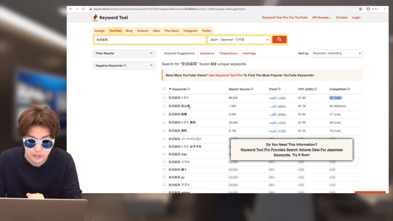Open the API Access dropdown menu
The image size is (393, 221).
pos(322,18)
